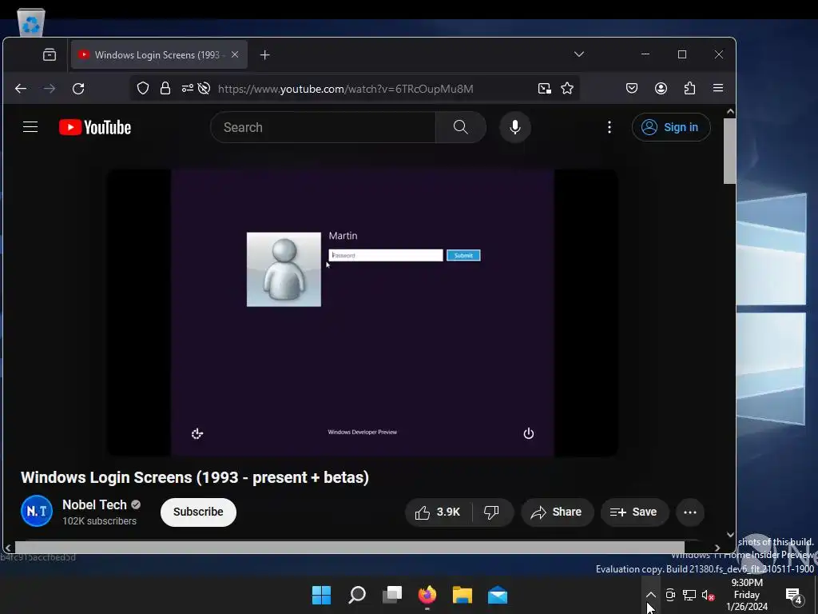Open the Nobel Tech channel name link

(x=94, y=505)
